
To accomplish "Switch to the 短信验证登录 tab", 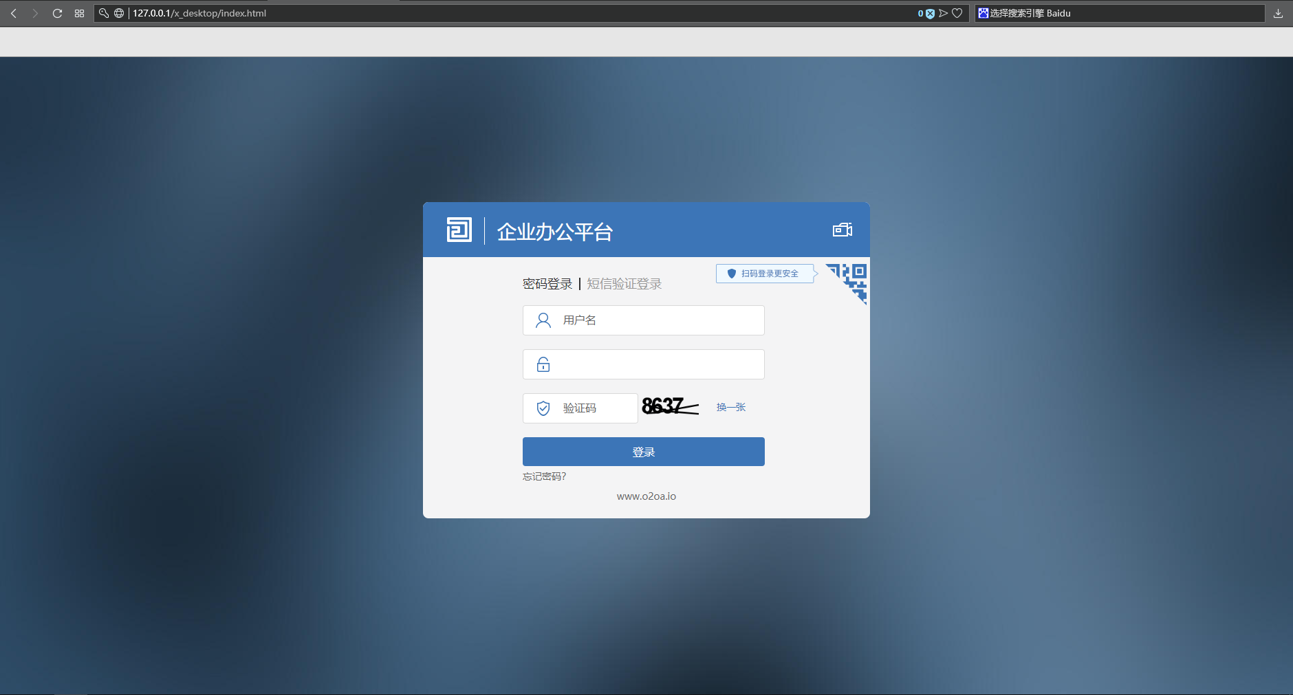I will (624, 283).
